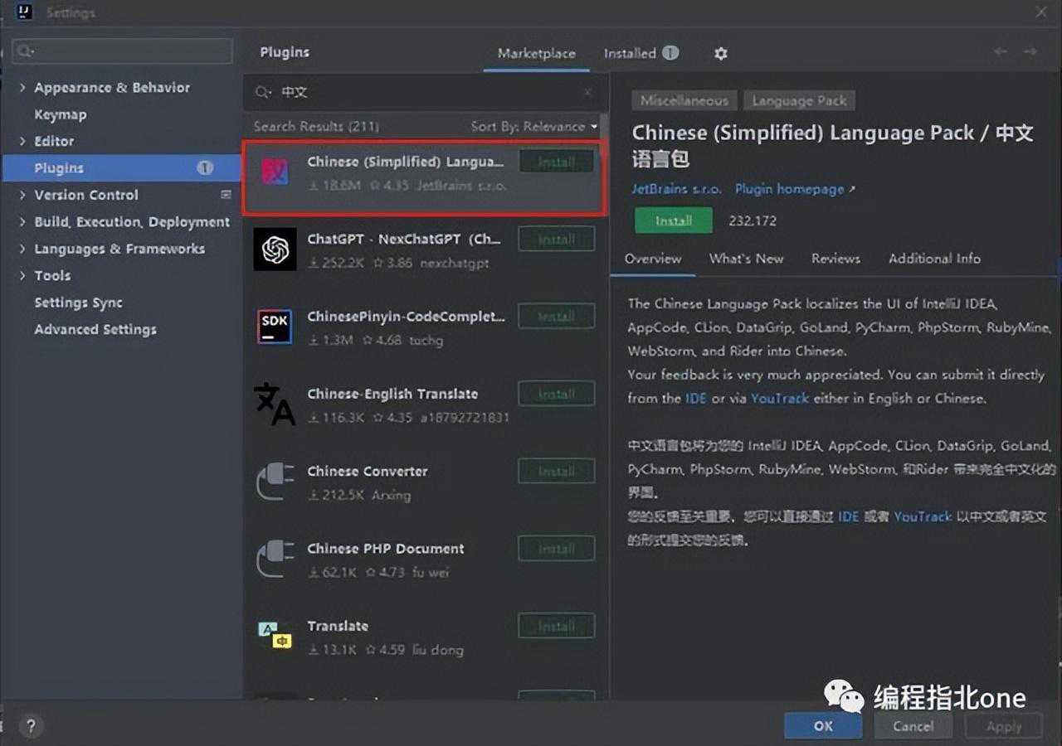Click the Translate plugin icon
This screenshot has width=1062, height=746.
(275, 636)
